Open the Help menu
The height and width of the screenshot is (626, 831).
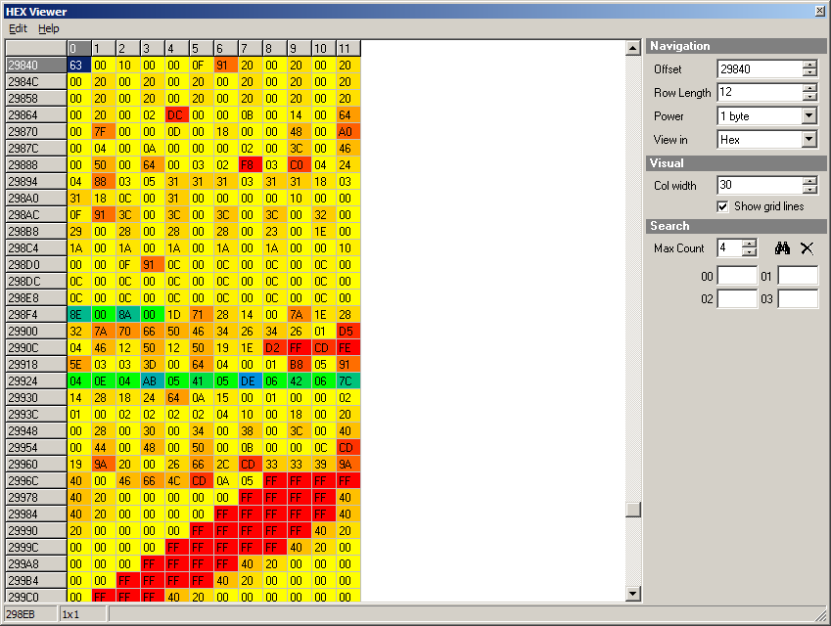[x=49, y=28]
